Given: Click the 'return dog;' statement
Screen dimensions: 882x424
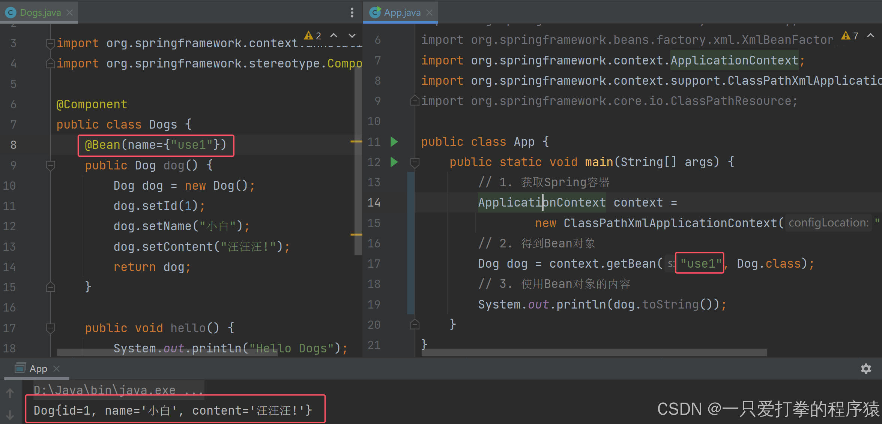Looking at the screenshot, I should tap(152, 267).
